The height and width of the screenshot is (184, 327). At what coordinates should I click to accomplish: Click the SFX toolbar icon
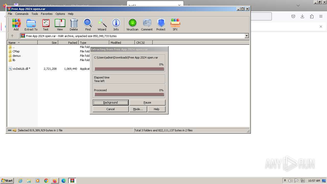point(175,25)
